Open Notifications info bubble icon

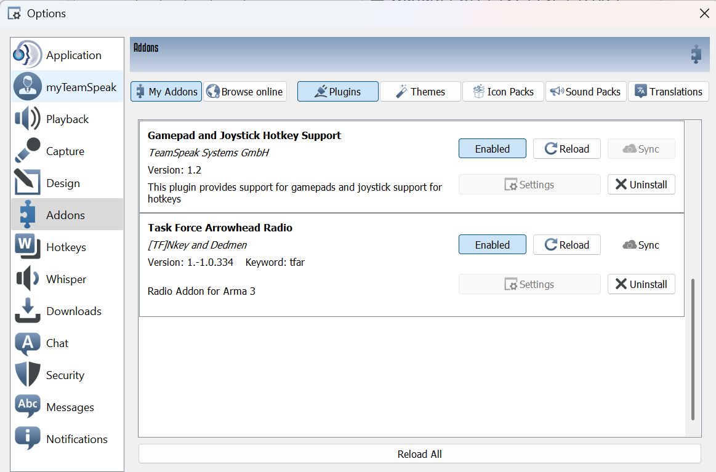(x=28, y=438)
